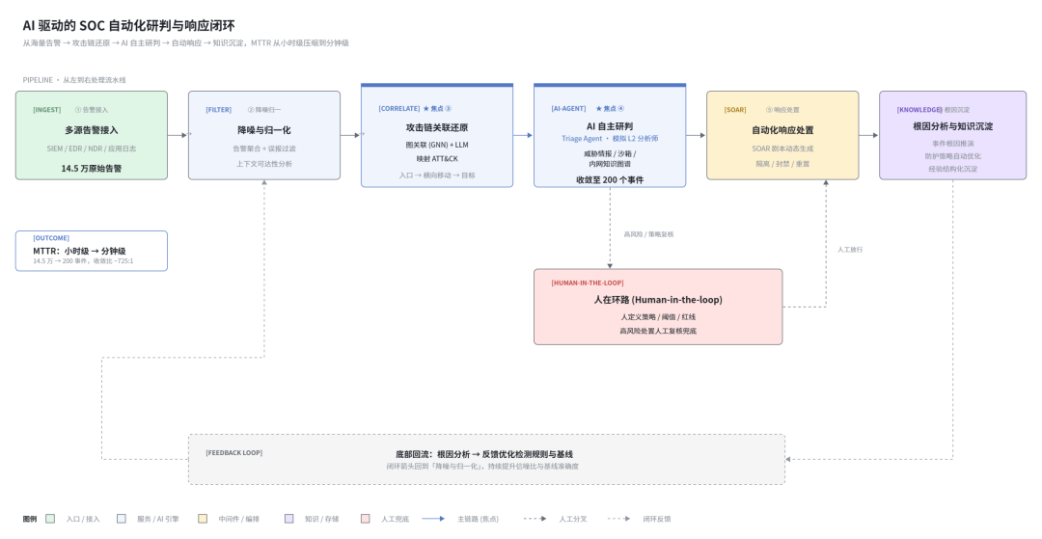Click the AI 驱动的 SOC diagram title
Screen dimensions: 1042x539
point(128,25)
